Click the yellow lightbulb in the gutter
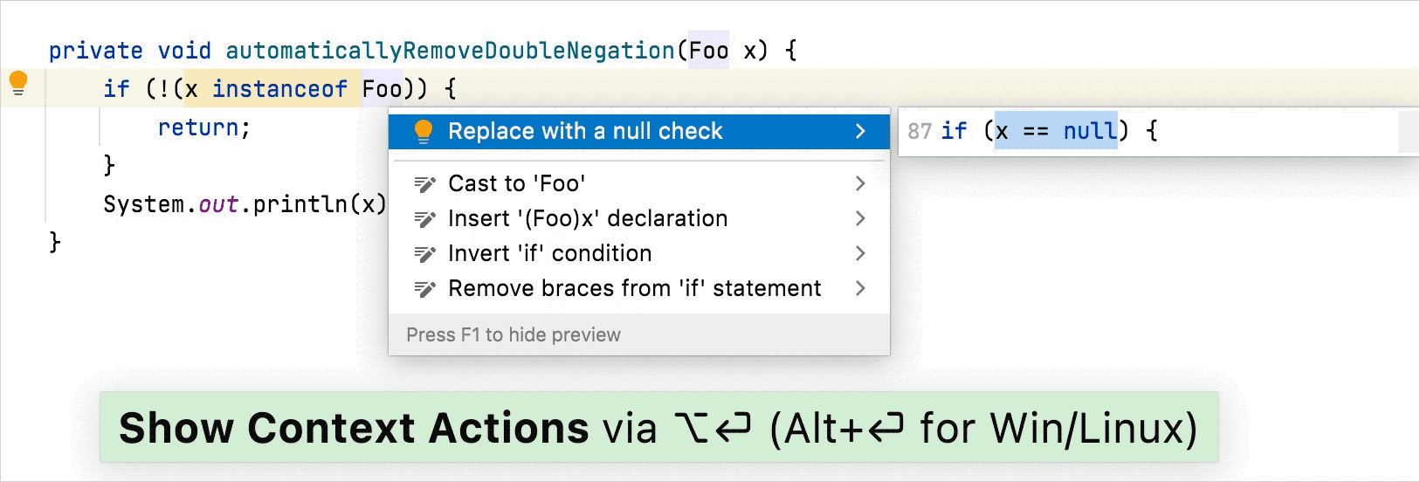 coord(18,83)
